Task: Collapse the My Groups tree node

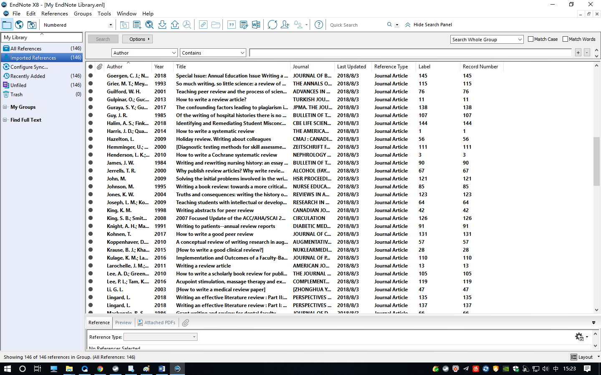Action: coord(5,107)
